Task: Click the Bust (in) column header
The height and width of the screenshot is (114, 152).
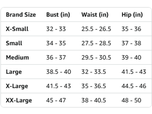Action: (58, 15)
